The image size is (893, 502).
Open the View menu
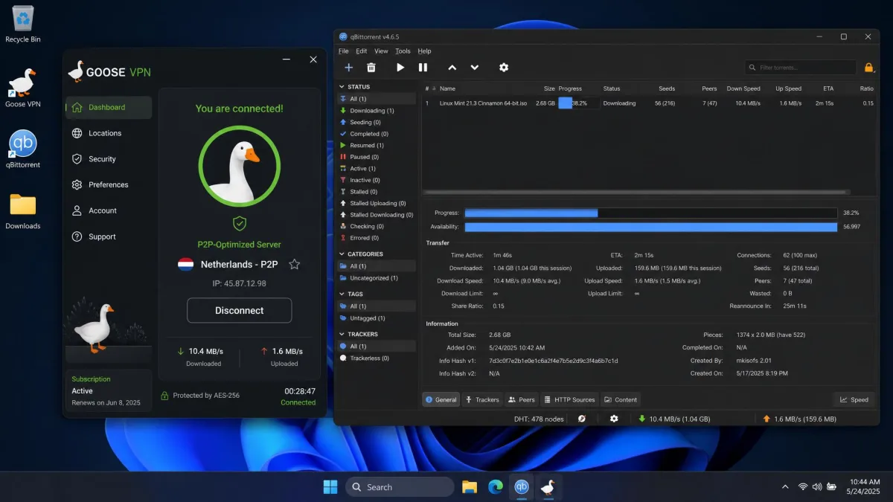click(x=381, y=51)
